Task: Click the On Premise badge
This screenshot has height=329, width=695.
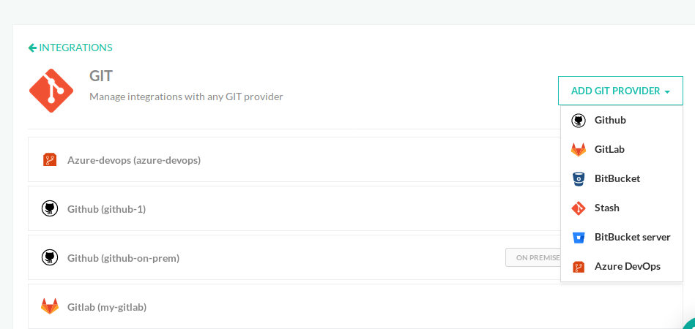Action: click(533, 257)
